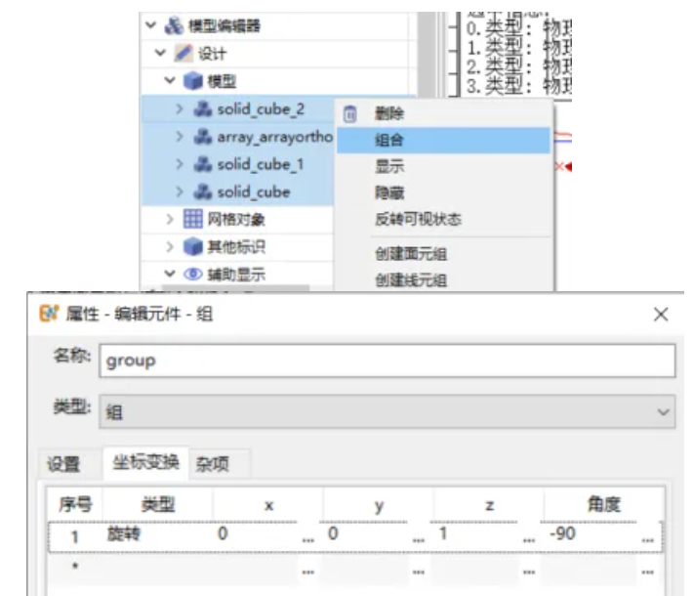The image size is (693, 596).
Task: Click the 模型编辑器 root icon
Action: pos(175,26)
